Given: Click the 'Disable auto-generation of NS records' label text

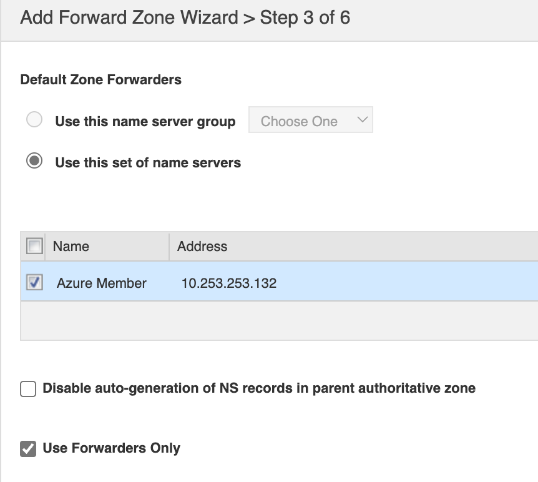Looking at the screenshot, I should 259,388.
